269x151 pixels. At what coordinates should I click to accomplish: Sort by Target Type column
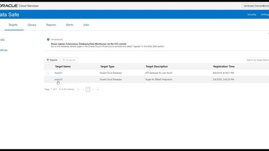(x=107, y=66)
